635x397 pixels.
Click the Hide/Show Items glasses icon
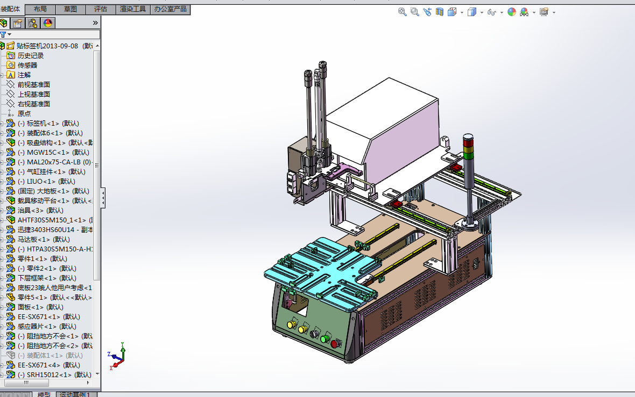(492, 12)
